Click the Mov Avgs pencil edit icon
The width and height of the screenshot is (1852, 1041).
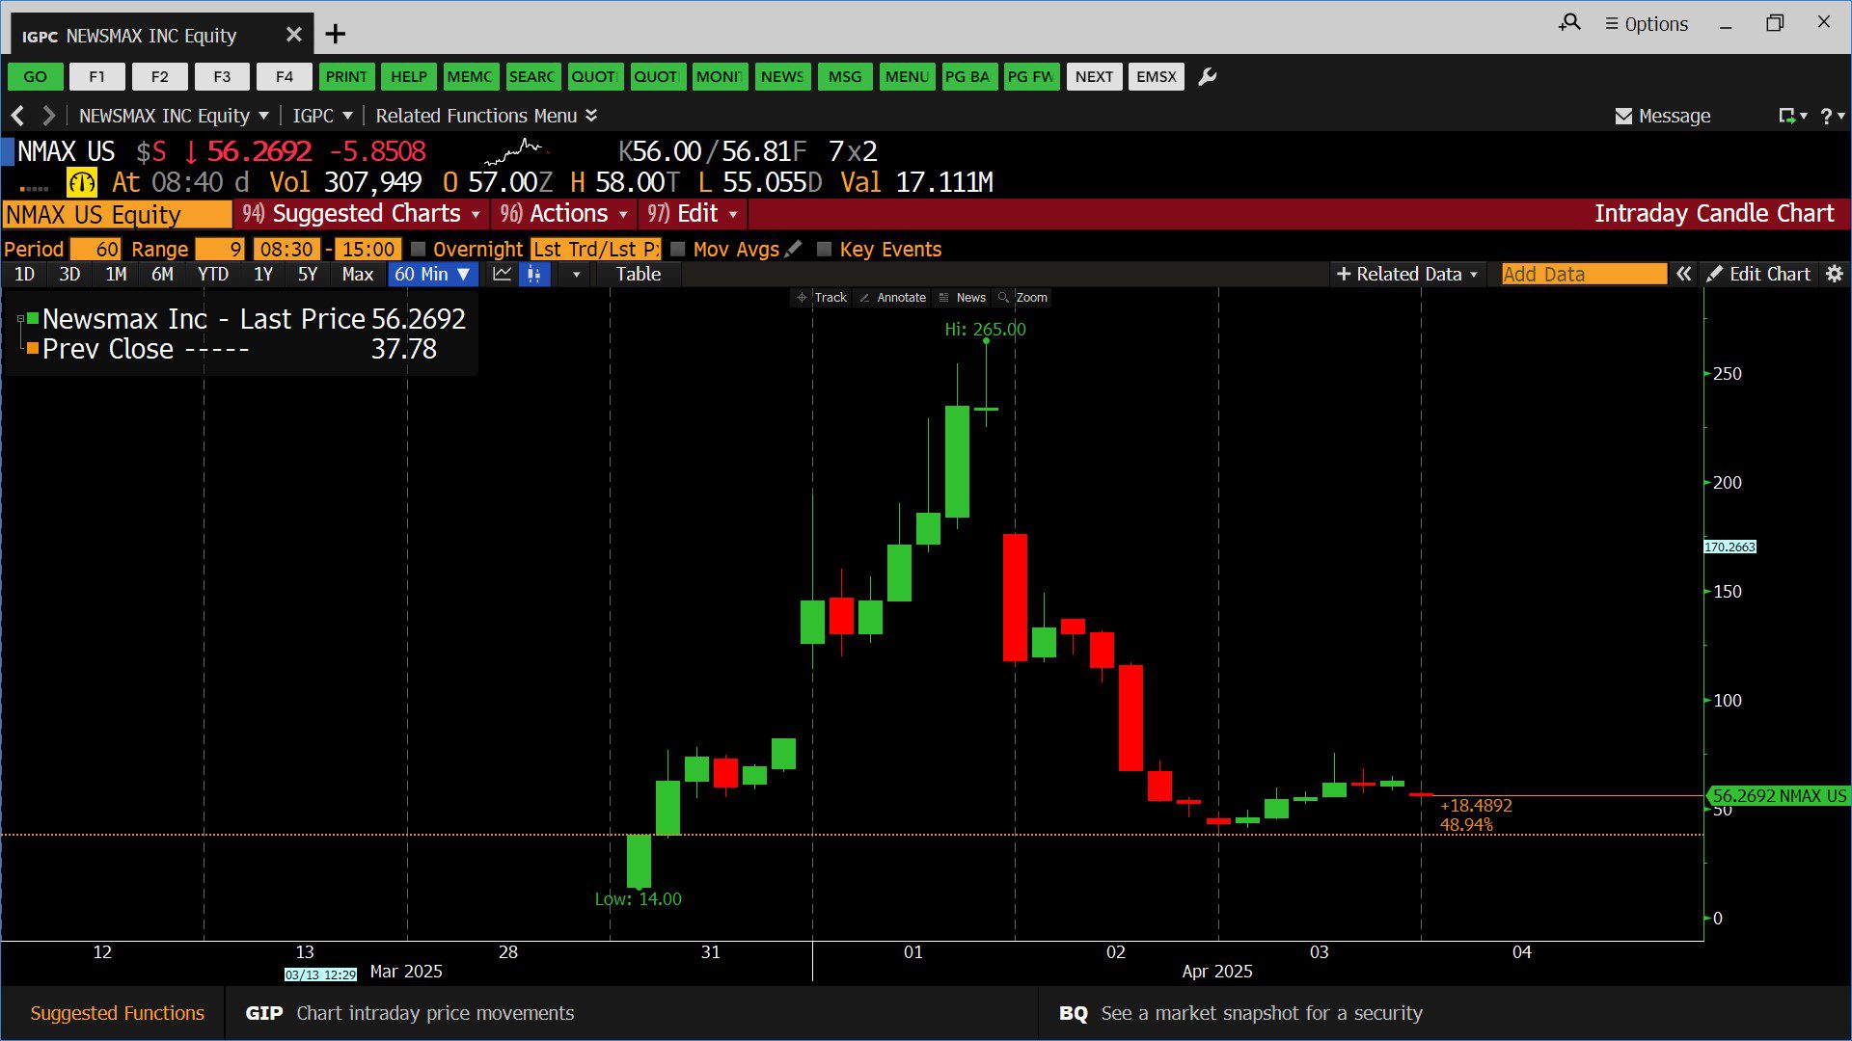point(794,249)
